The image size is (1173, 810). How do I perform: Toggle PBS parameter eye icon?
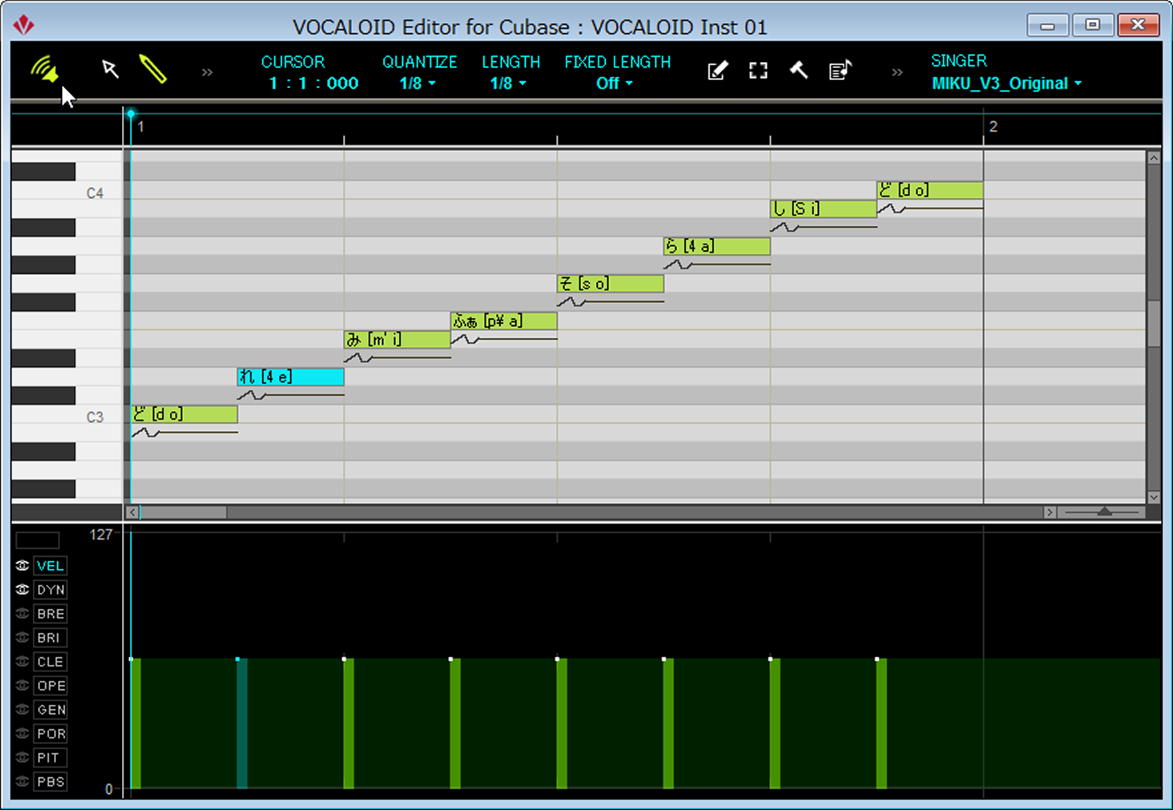[22, 781]
